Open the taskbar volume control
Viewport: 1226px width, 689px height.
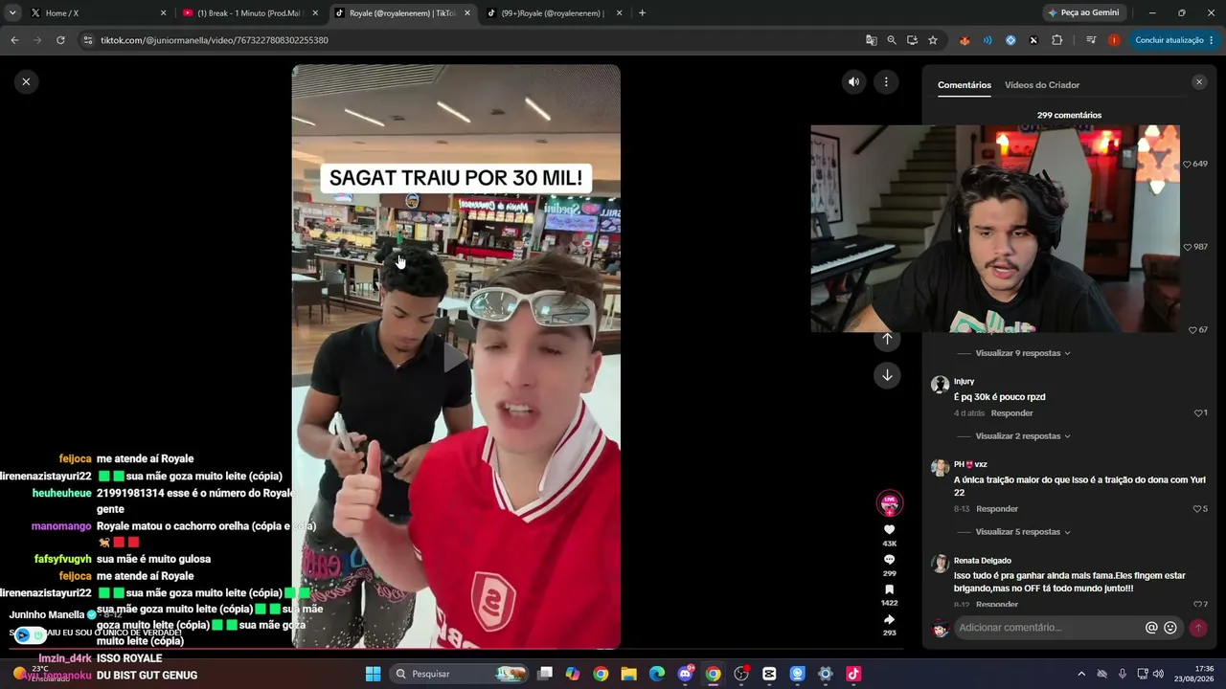1159,674
